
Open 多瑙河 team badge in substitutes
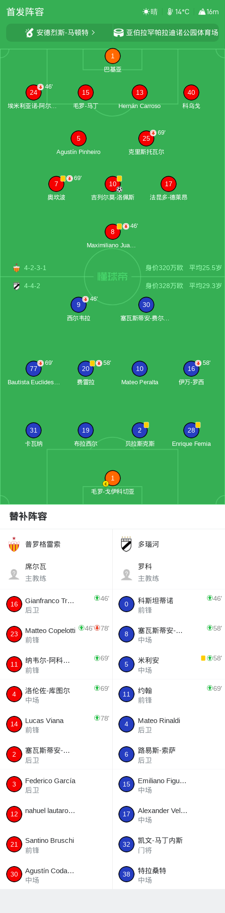pos(126,544)
